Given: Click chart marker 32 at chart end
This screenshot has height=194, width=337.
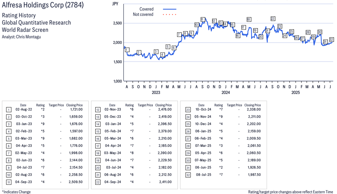Looking at the screenshot, I should 331,39.
